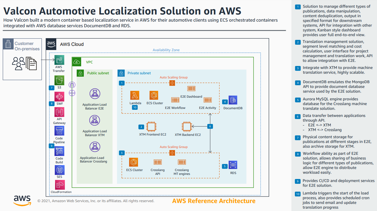Click the Customer On-premises users icon
The width and height of the screenshot is (377, 211).
(19, 63)
